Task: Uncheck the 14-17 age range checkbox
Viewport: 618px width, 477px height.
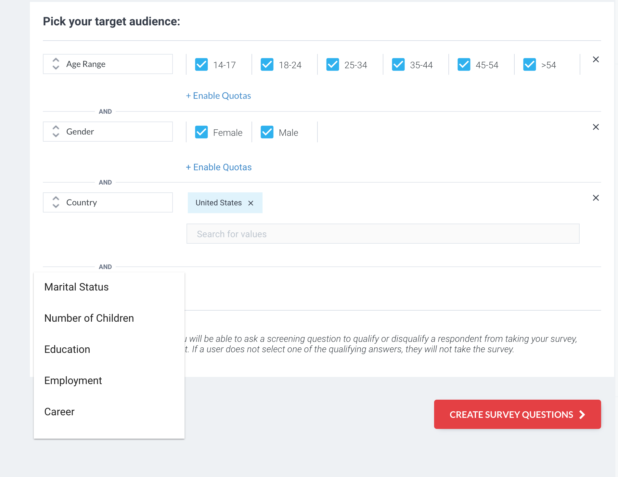Action: point(201,64)
